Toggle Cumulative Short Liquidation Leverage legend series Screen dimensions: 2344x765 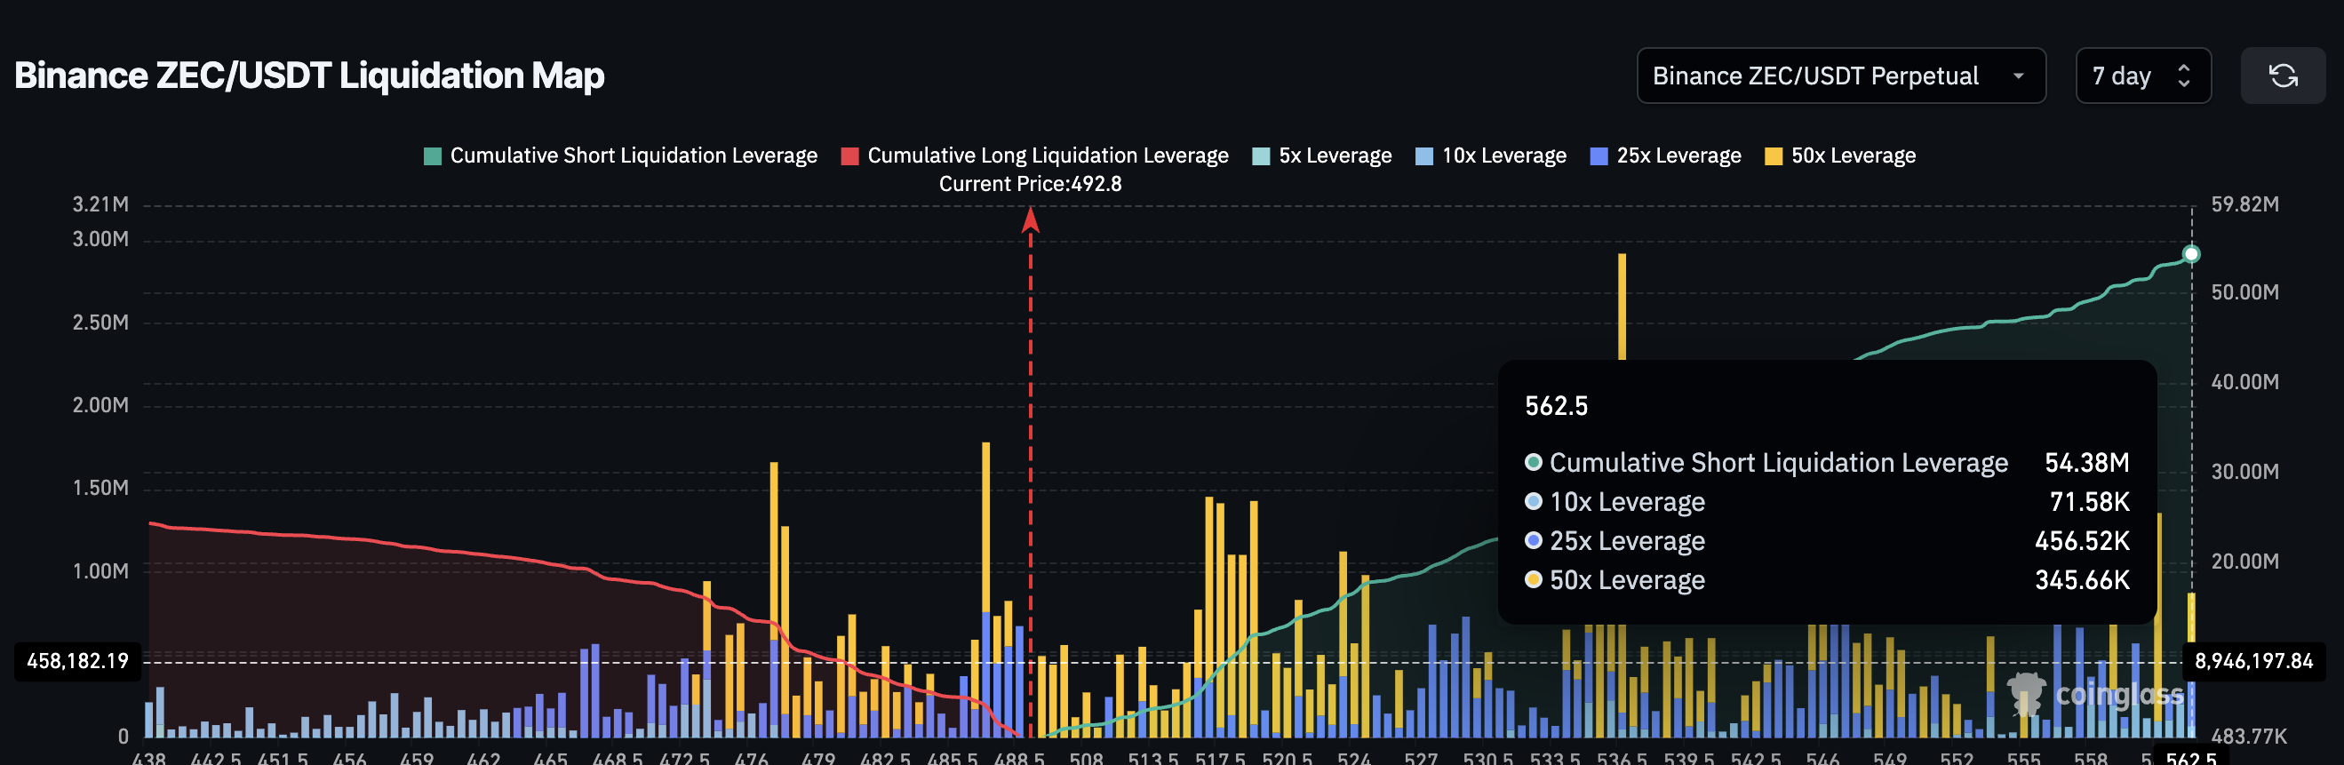pos(621,155)
